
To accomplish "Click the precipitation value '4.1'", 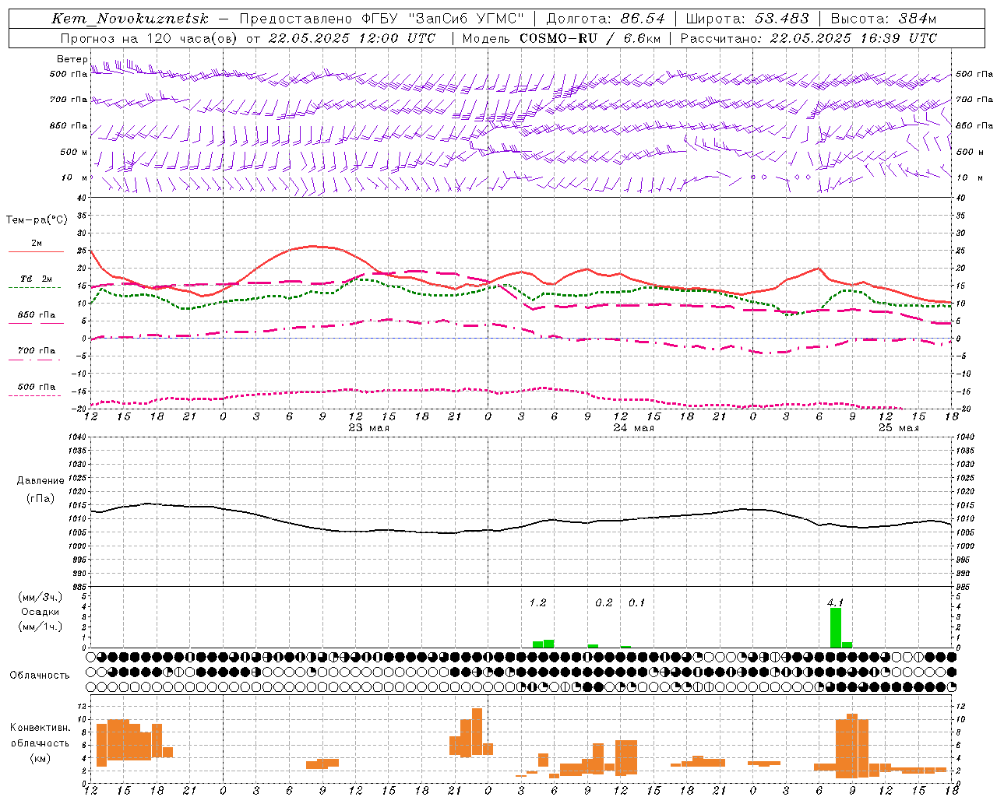I will [x=835, y=602].
